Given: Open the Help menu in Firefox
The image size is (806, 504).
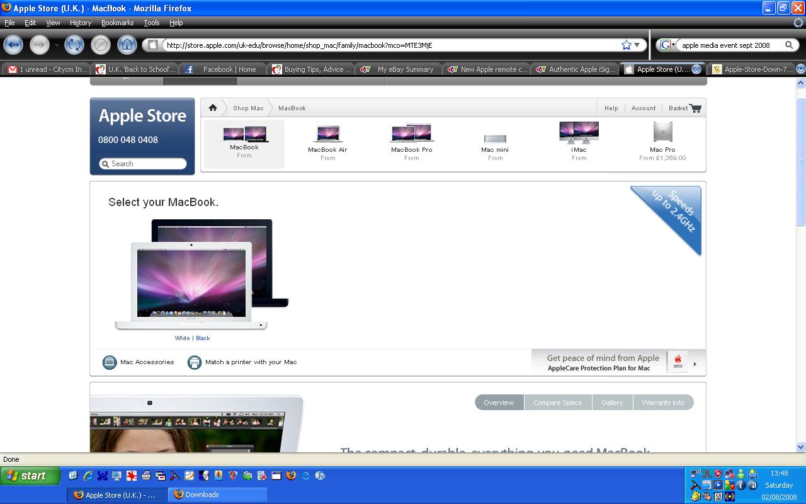Looking at the screenshot, I should pos(176,23).
